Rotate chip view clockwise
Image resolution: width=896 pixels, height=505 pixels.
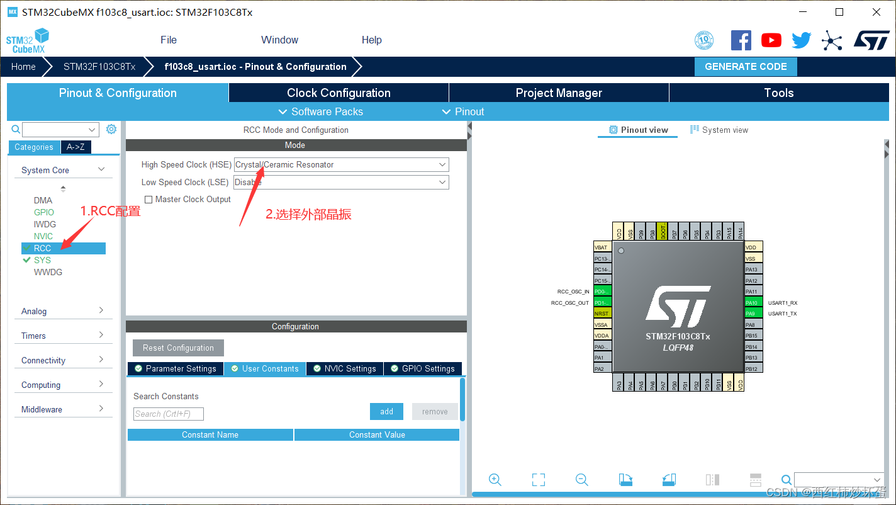pyautogui.click(x=625, y=480)
